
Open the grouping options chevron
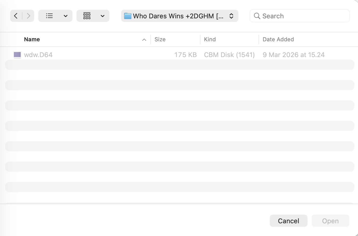tap(103, 16)
